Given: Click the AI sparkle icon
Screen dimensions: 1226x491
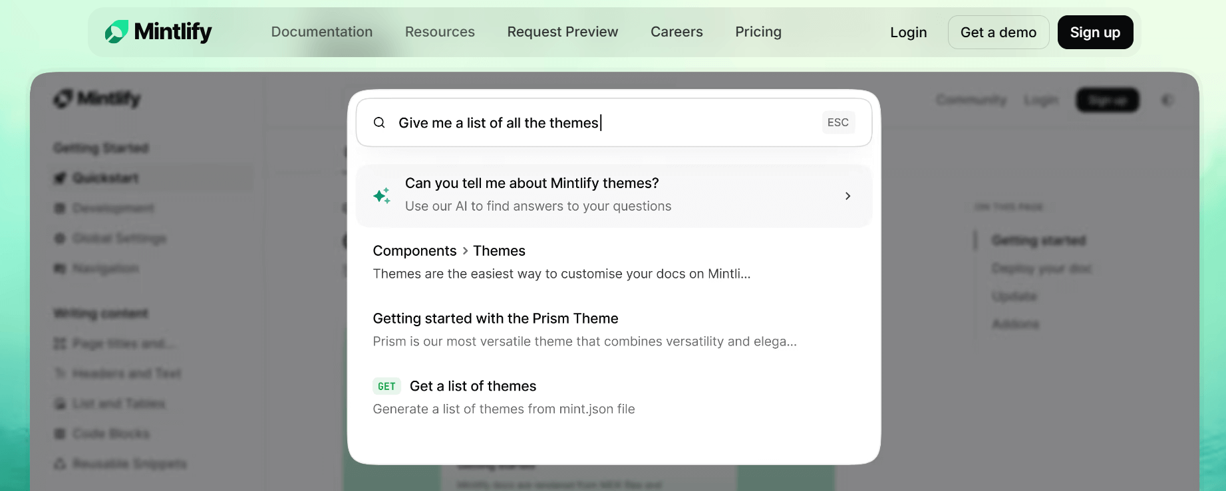Looking at the screenshot, I should click(x=382, y=196).
